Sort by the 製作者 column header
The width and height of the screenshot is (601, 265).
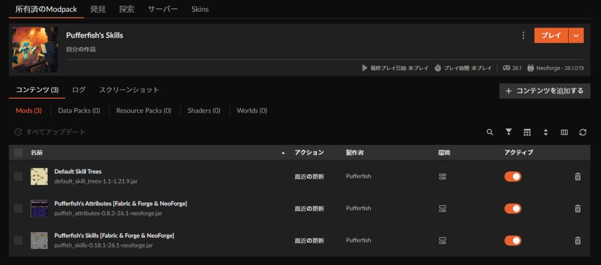point(354,152)
